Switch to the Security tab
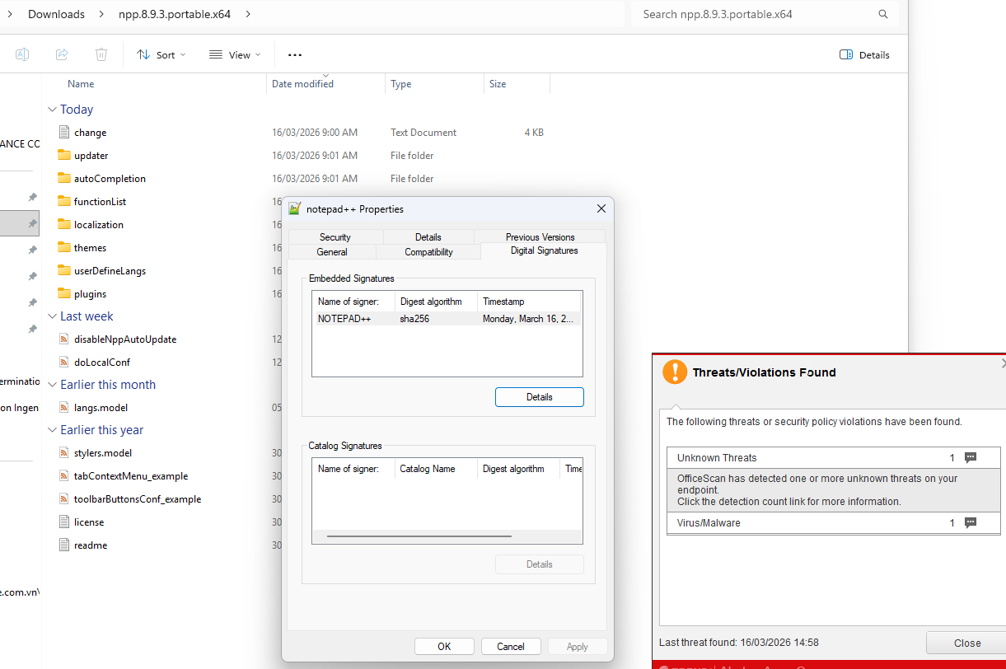 coord(335,237)
